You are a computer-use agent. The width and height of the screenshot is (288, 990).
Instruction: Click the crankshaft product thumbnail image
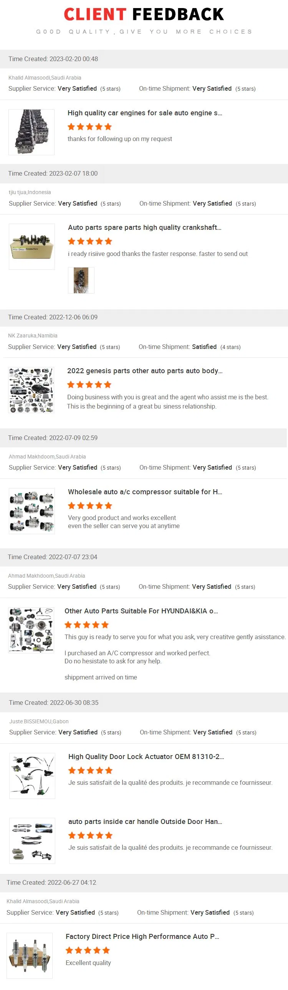tap(32, 247)
